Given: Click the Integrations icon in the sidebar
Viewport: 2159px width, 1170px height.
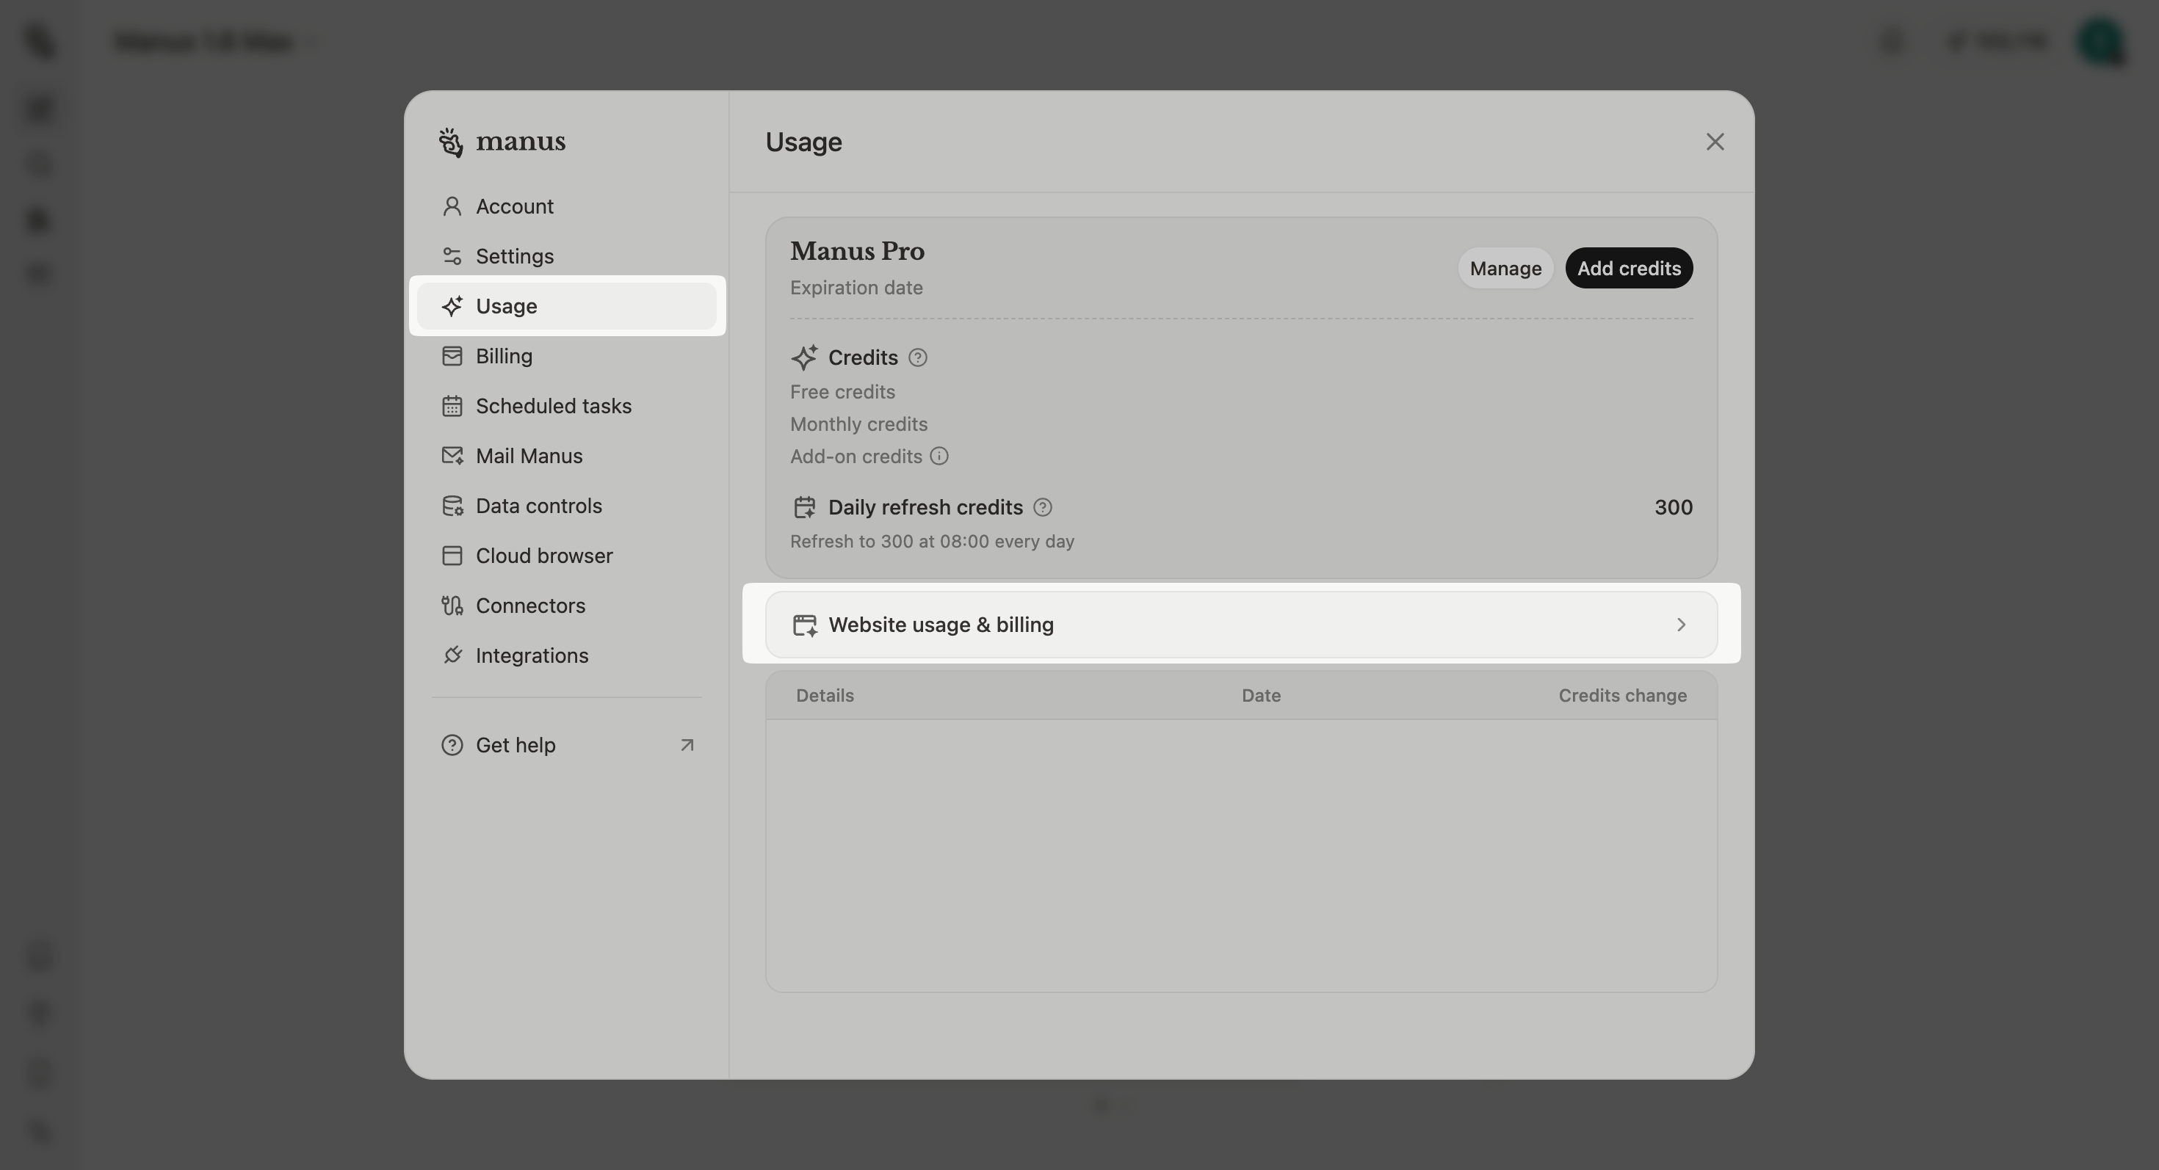Looking at the screenshot, I should coord(452,655).
